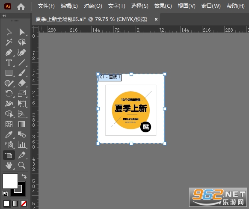249x209 pixels.
Task: Choose the Gradient tool
Action: (22, 124)
